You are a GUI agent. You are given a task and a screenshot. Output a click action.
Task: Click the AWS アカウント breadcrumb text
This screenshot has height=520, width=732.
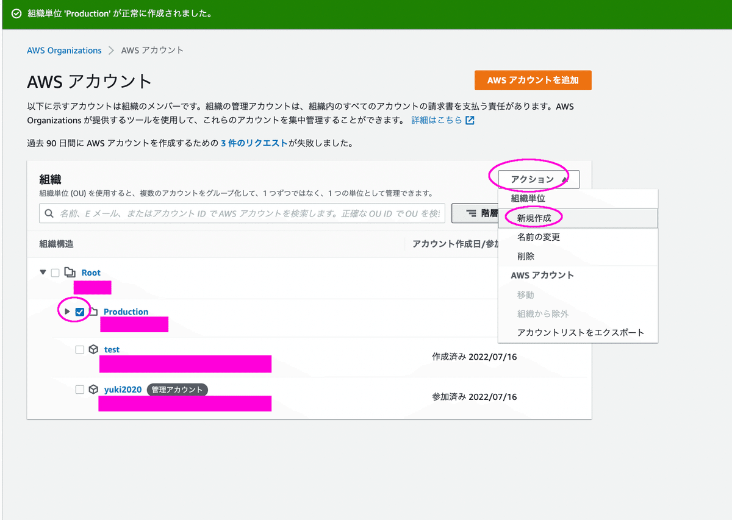[x=152, y=50]
